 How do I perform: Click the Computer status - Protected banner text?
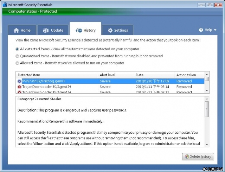33,11
